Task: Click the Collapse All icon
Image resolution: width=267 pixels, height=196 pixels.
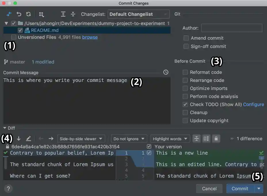Action: (73, 14)
